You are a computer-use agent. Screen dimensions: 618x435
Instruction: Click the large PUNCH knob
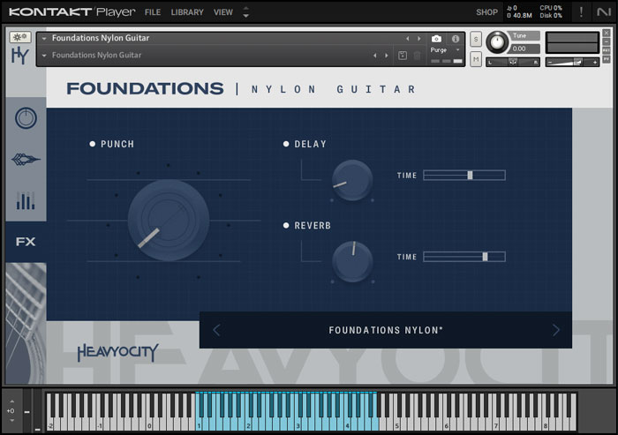[169, 220]
